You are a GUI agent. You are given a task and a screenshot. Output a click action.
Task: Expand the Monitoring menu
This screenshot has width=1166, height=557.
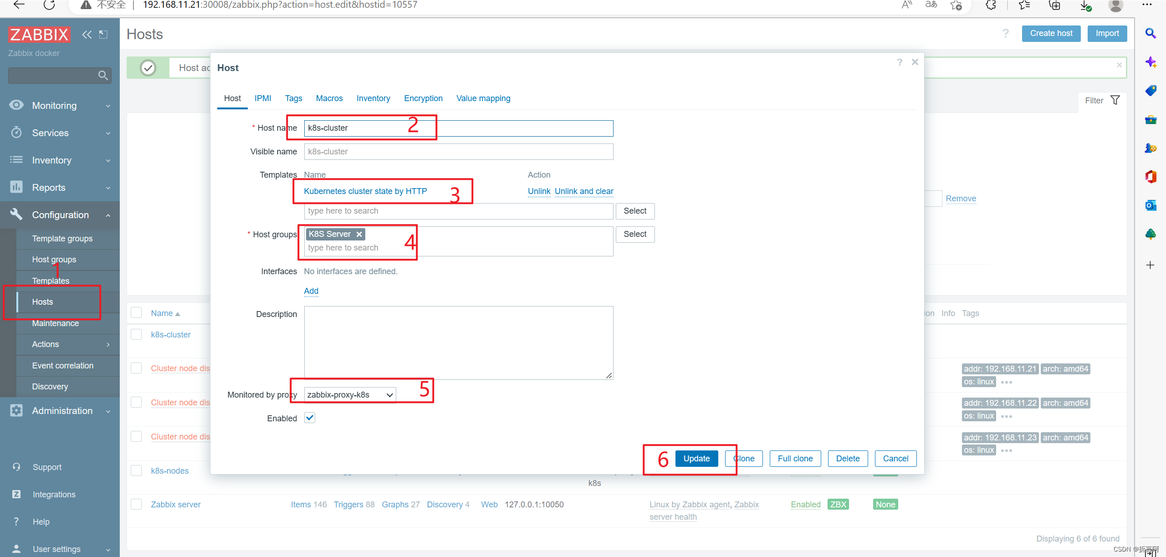click(108, 106)
